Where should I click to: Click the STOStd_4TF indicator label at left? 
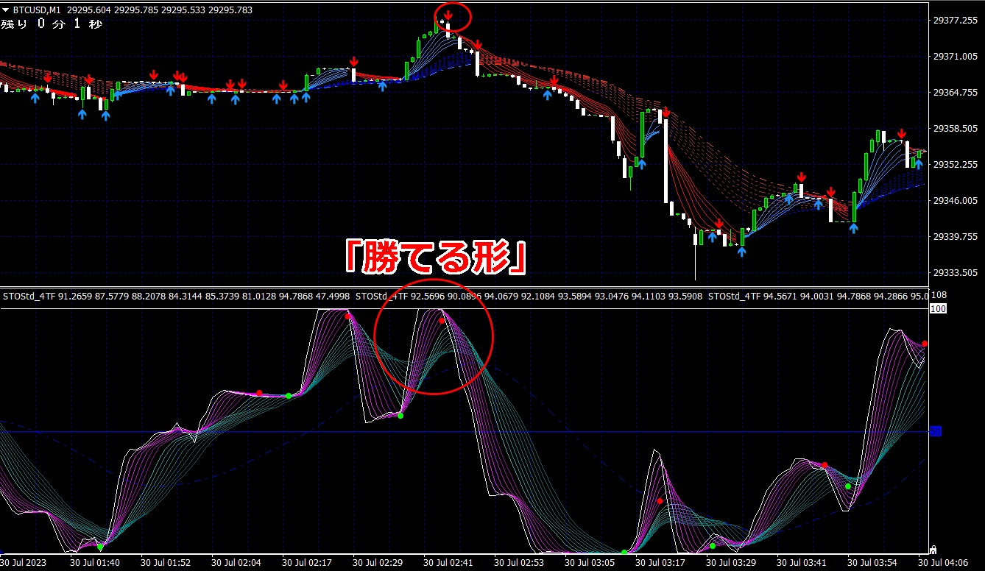29,297
